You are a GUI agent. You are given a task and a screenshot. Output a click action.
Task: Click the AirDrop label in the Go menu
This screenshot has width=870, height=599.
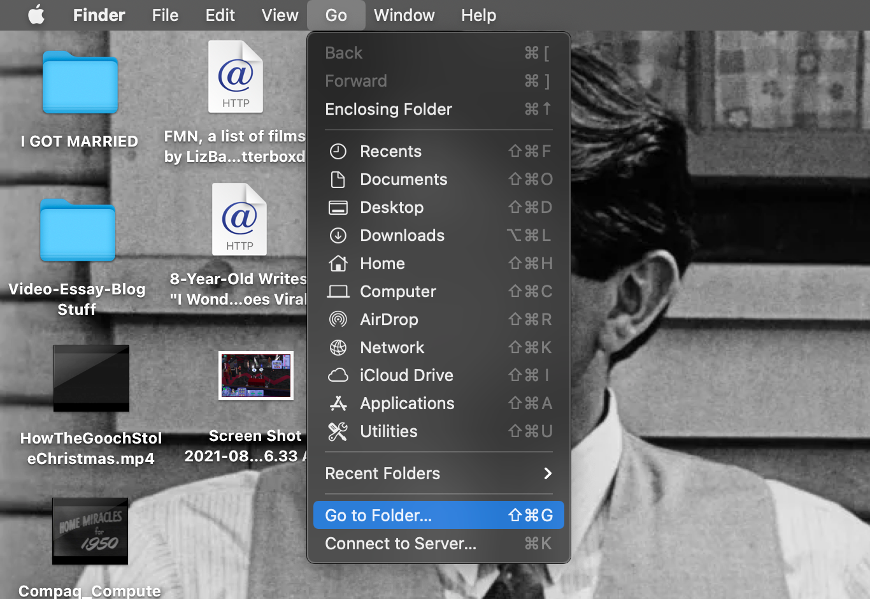[389, 319]
